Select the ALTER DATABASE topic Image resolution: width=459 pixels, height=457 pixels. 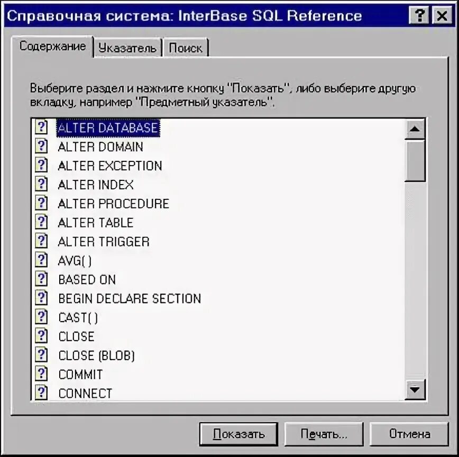coord(108,128)
